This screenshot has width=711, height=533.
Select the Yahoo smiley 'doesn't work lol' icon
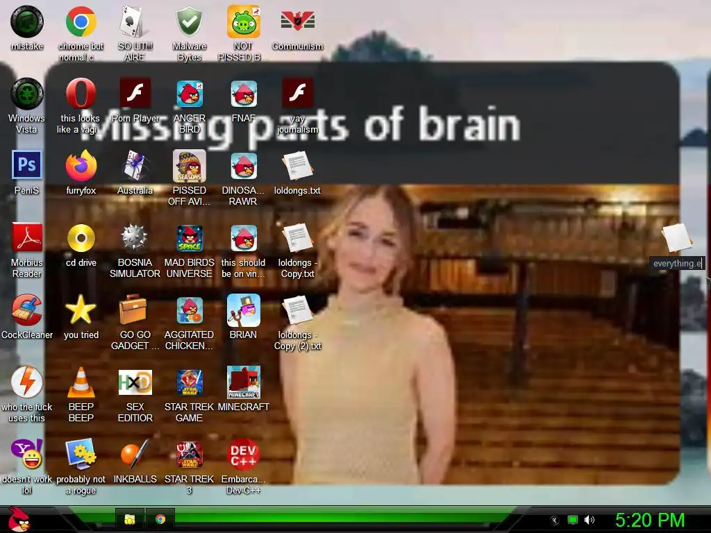(27, 454)
